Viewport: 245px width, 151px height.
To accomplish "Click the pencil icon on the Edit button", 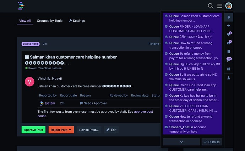I will [x=108, y=130].
